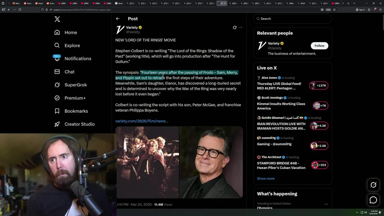
Task: Open Bookmarks icon in sidebar
Action: [57, 111]
